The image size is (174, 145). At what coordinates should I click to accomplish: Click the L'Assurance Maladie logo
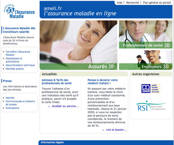click(20, 12)
